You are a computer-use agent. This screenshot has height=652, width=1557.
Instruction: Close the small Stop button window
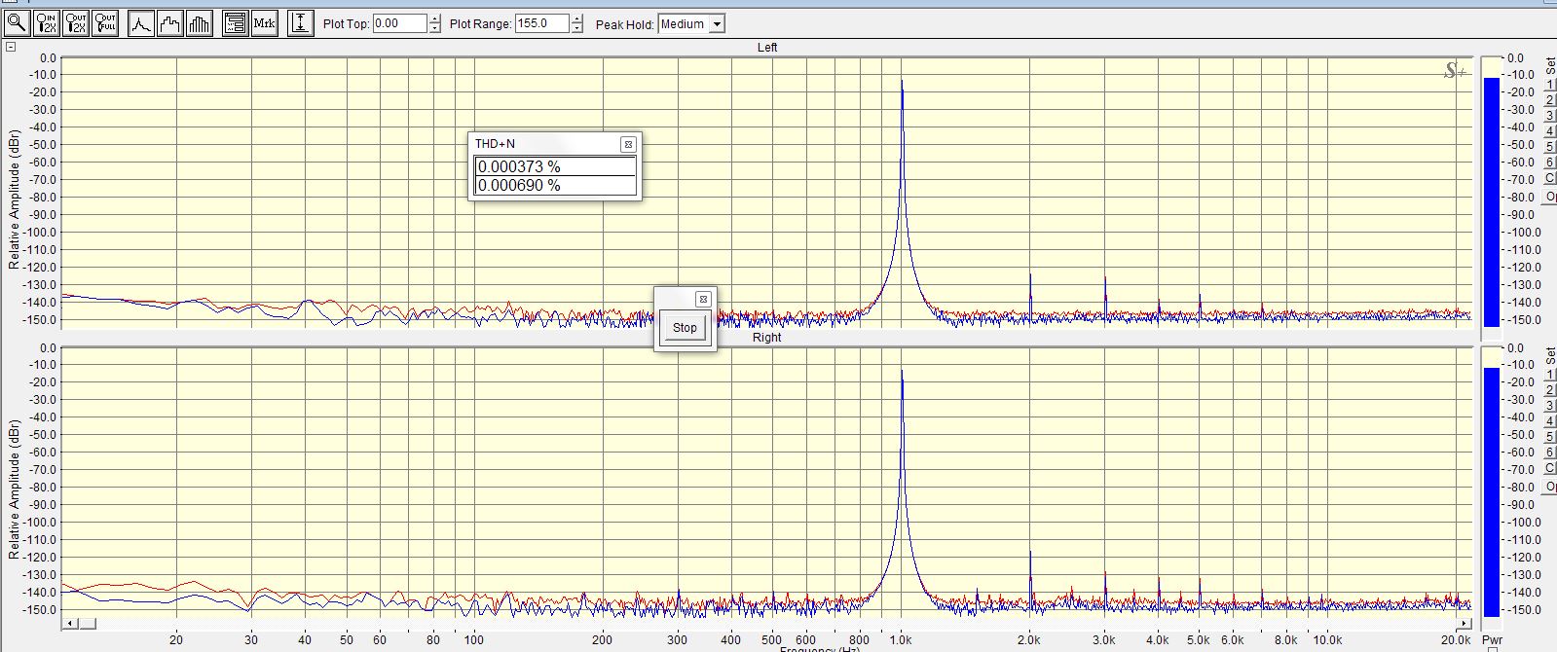[x=703, y=299]
